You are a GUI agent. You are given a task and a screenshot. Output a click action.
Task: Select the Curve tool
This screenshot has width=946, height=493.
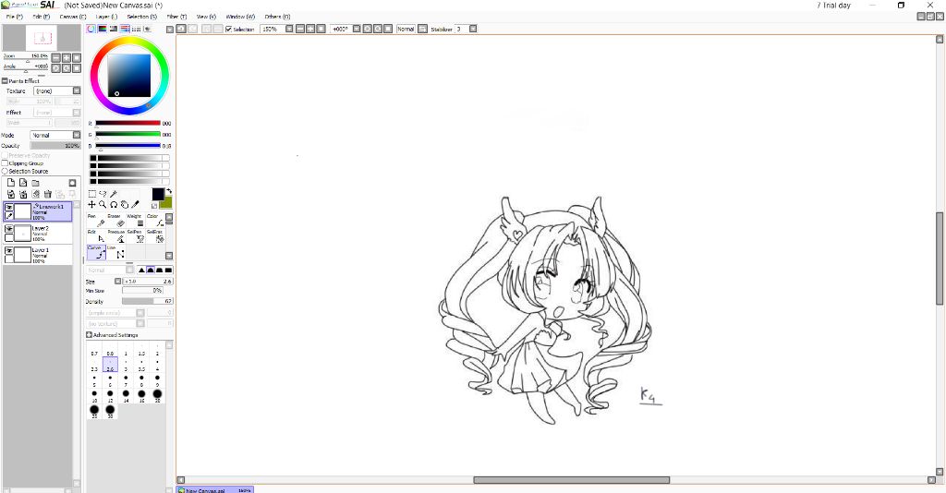(x=96, y=253)
